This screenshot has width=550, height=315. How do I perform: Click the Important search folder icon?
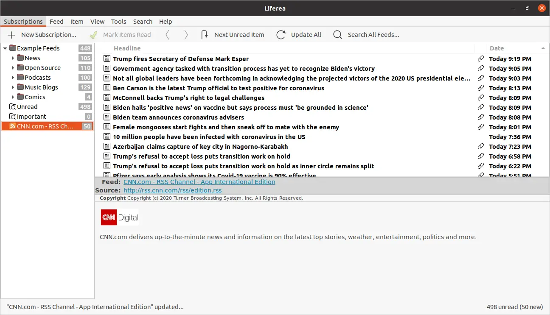click(x=13, y=117)
